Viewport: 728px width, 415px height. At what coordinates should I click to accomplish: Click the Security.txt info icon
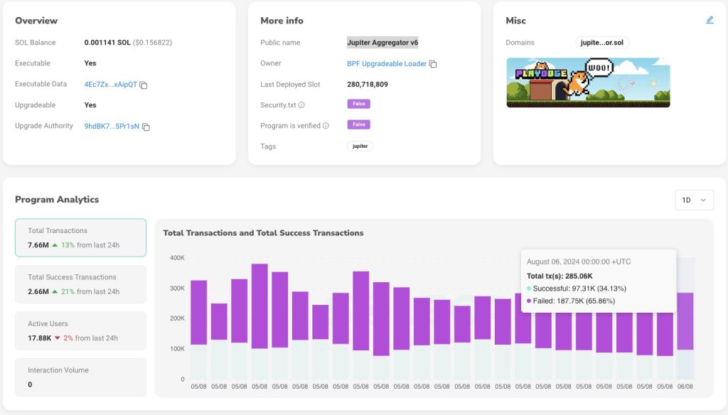(x=301, y=105)
